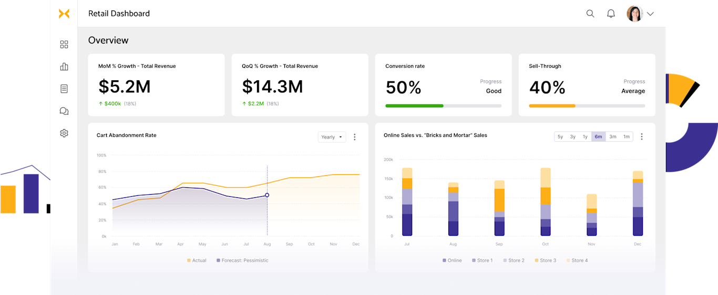Click the Conversion rate progress bar

[443, 106]
